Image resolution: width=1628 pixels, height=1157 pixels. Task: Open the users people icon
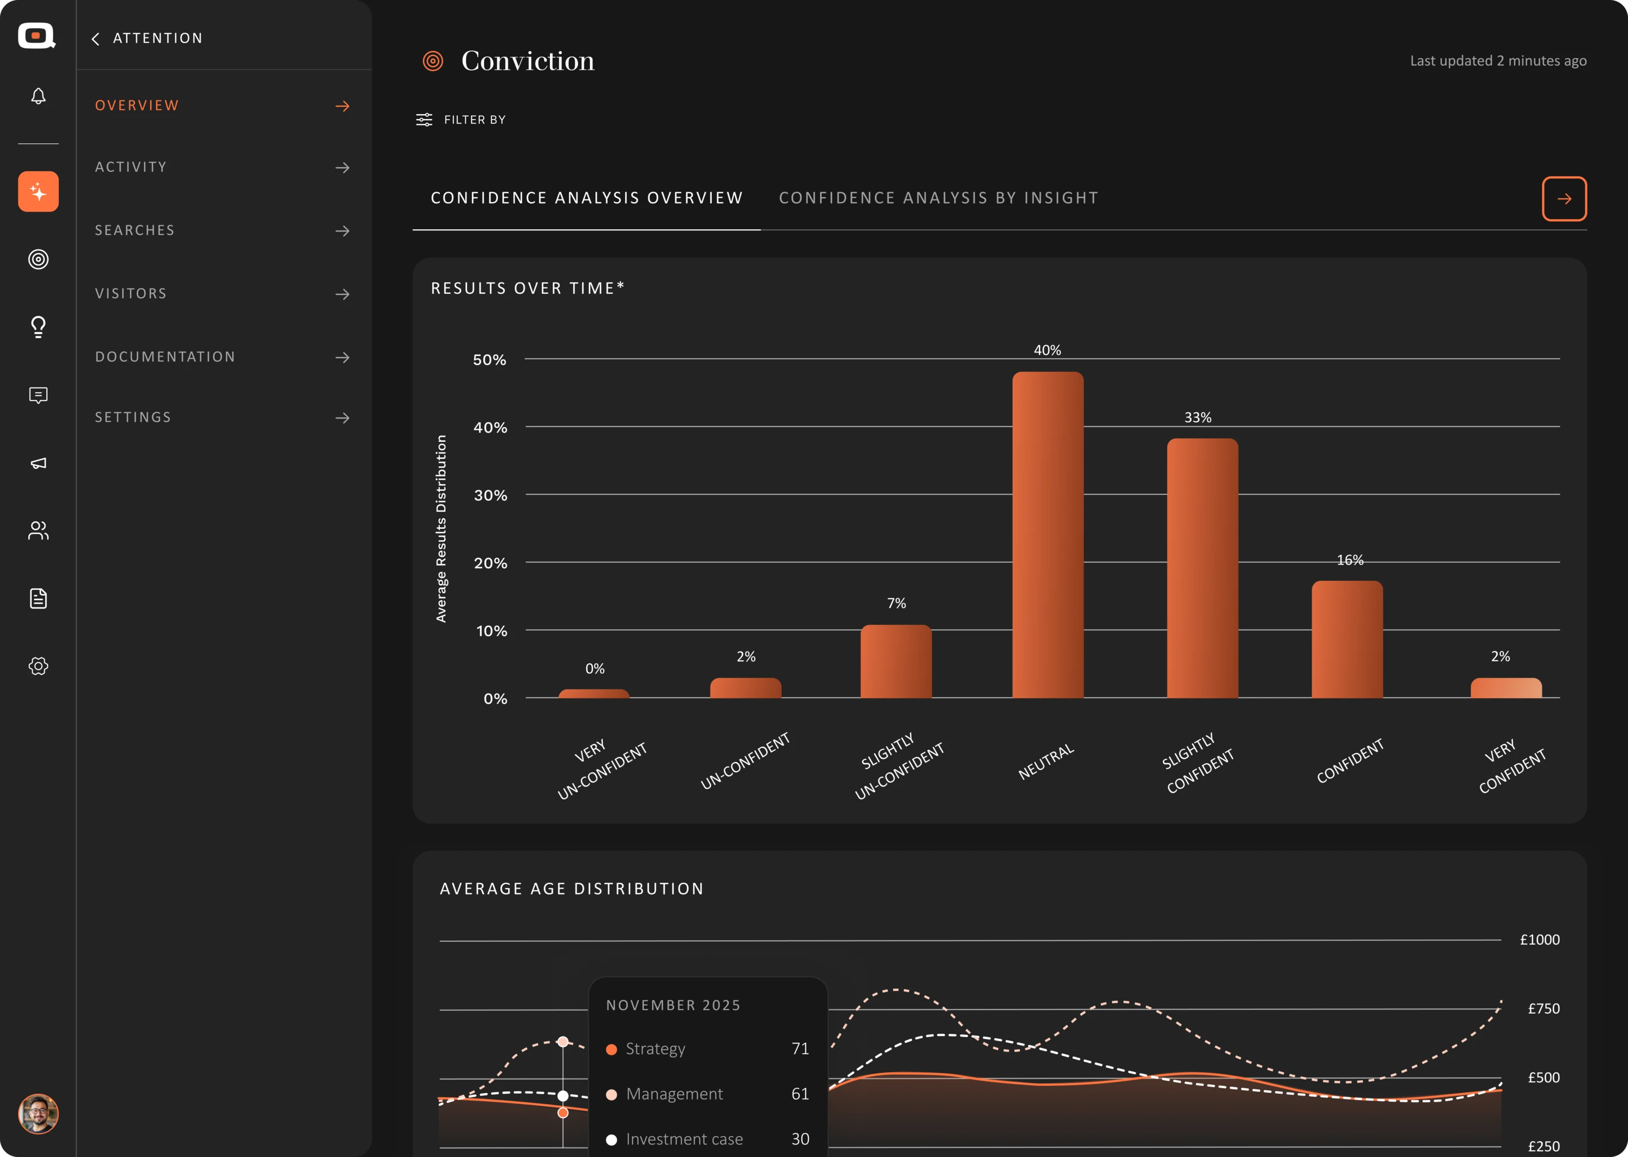38,531
